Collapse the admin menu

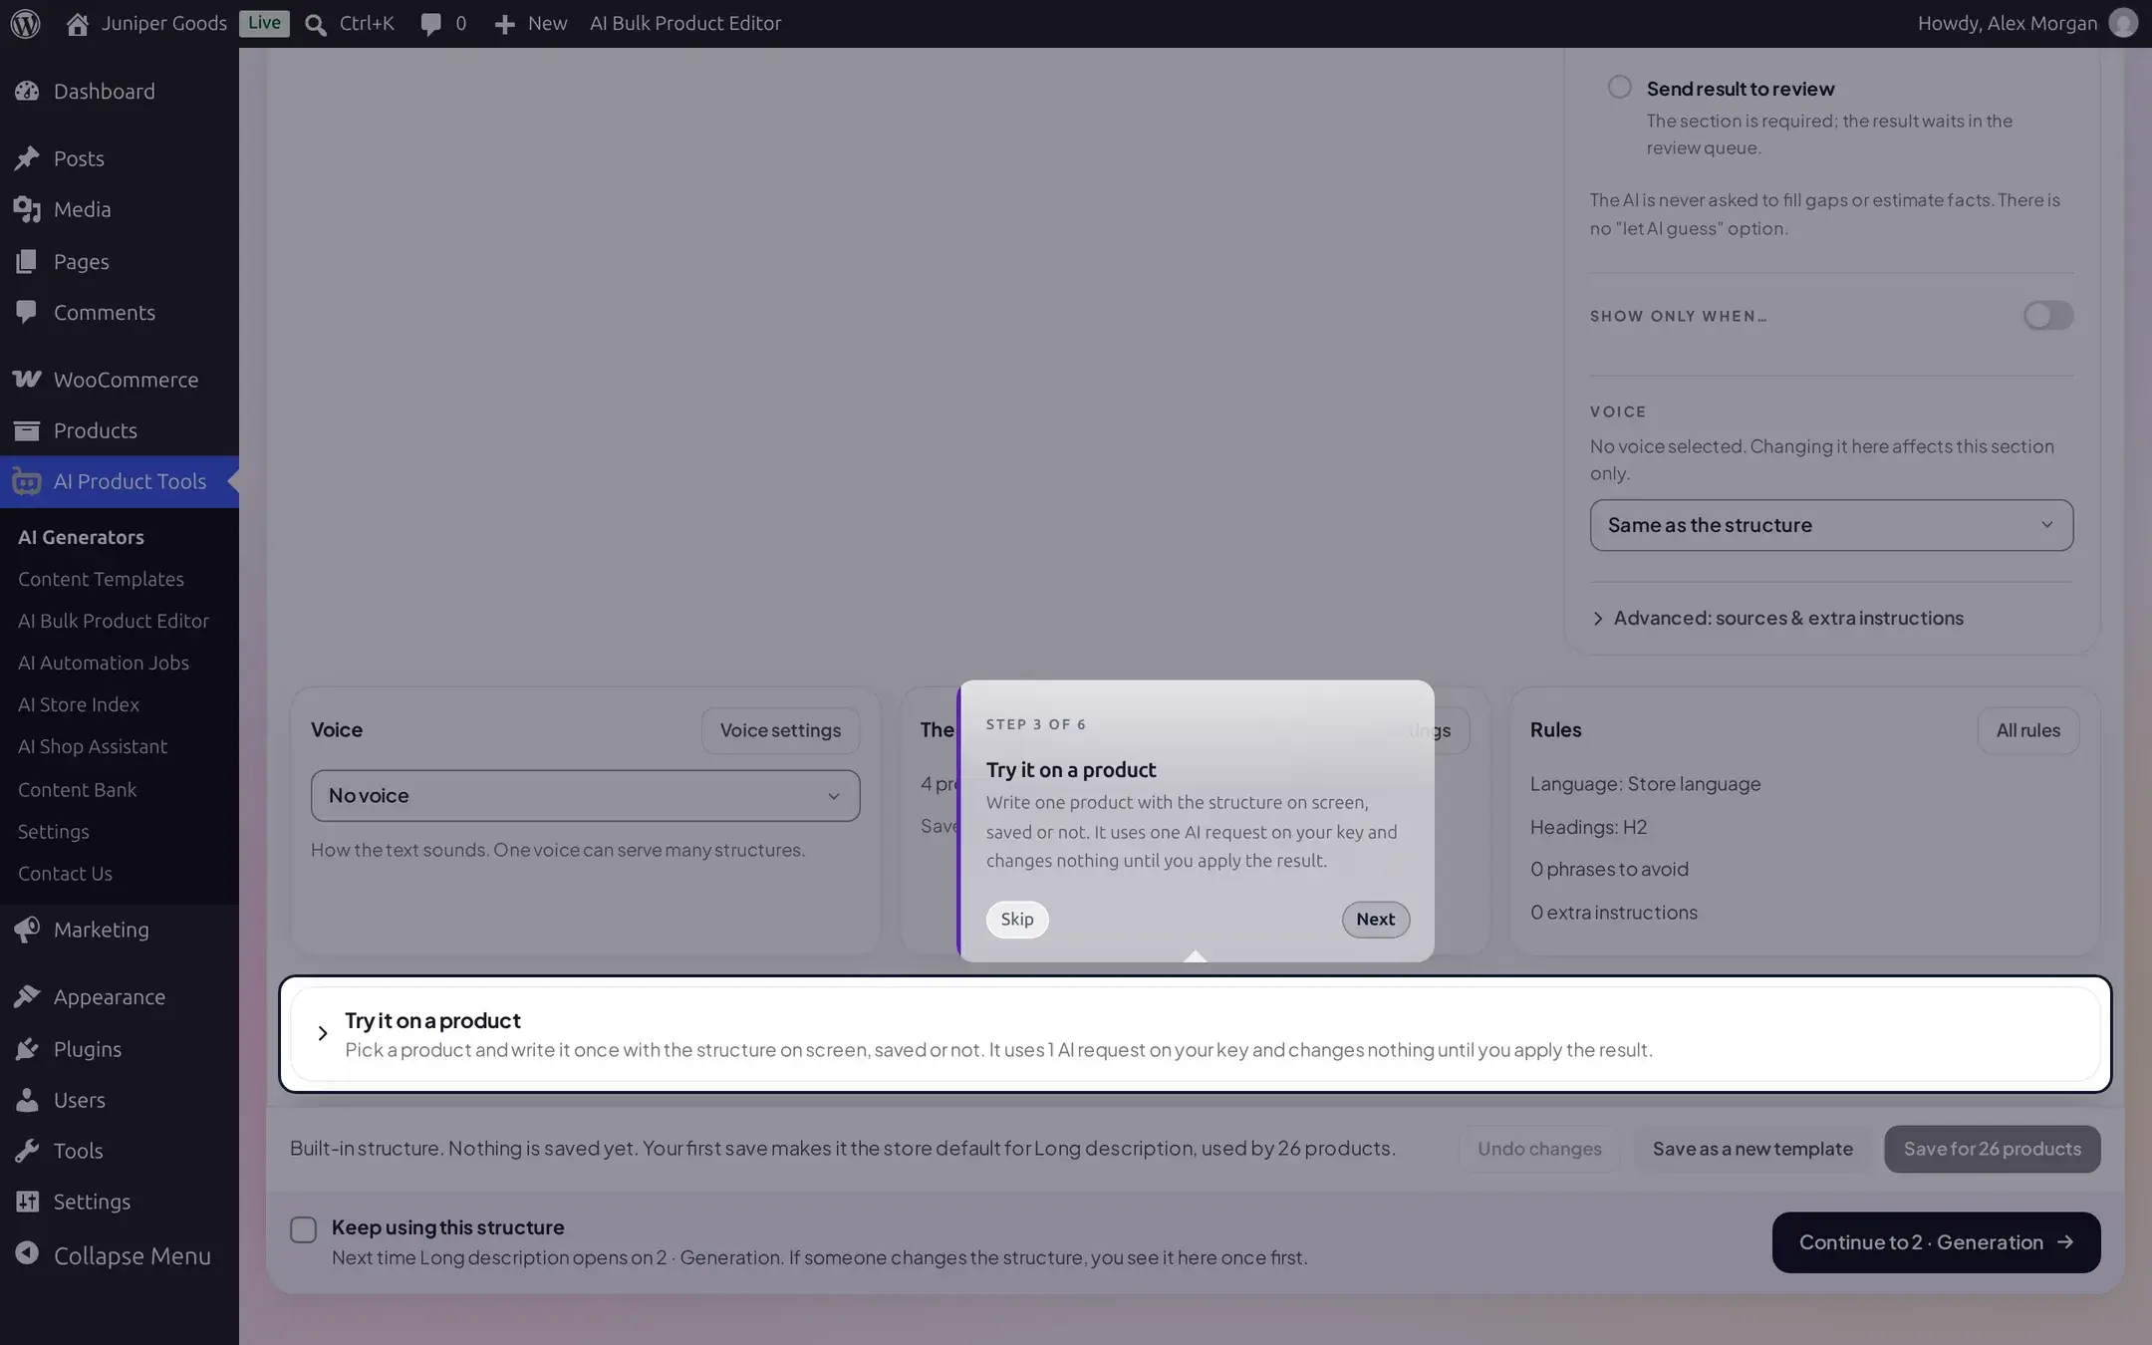tap(114, 1255)
